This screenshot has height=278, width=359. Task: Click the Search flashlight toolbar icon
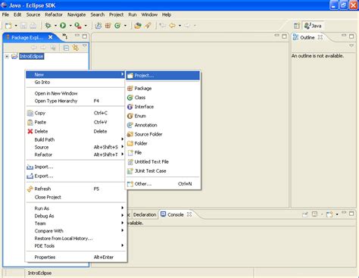(x=148, y=26)
